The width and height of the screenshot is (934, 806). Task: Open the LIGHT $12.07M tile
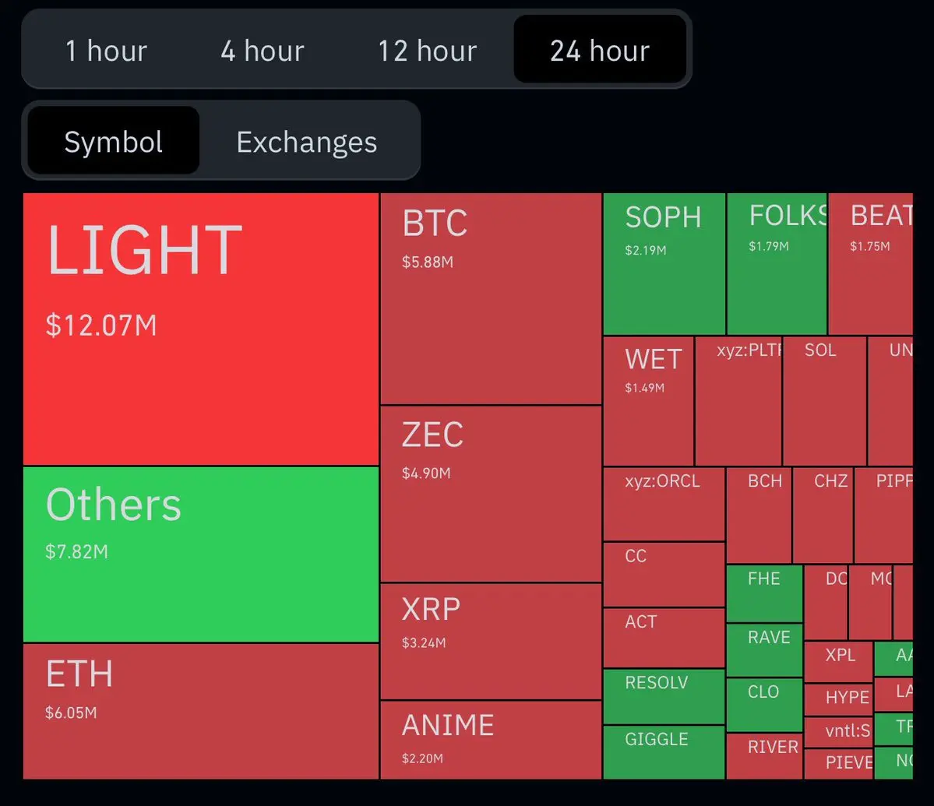click(x=201, y=329)
